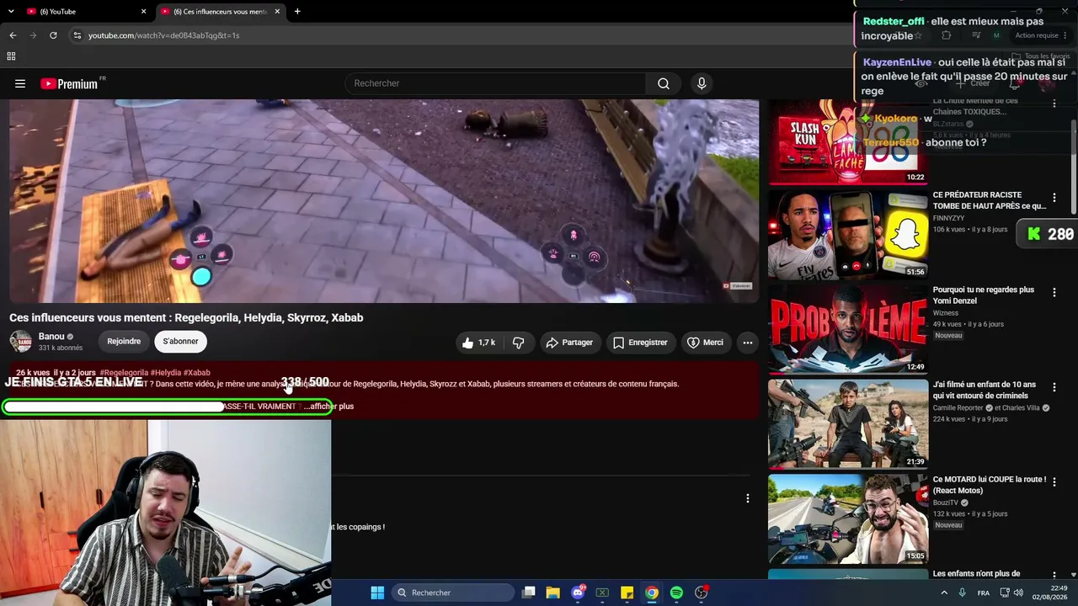Focus the Windows taskbar Rechercher box
1078x606 pixels.
[x=453, y=593]
